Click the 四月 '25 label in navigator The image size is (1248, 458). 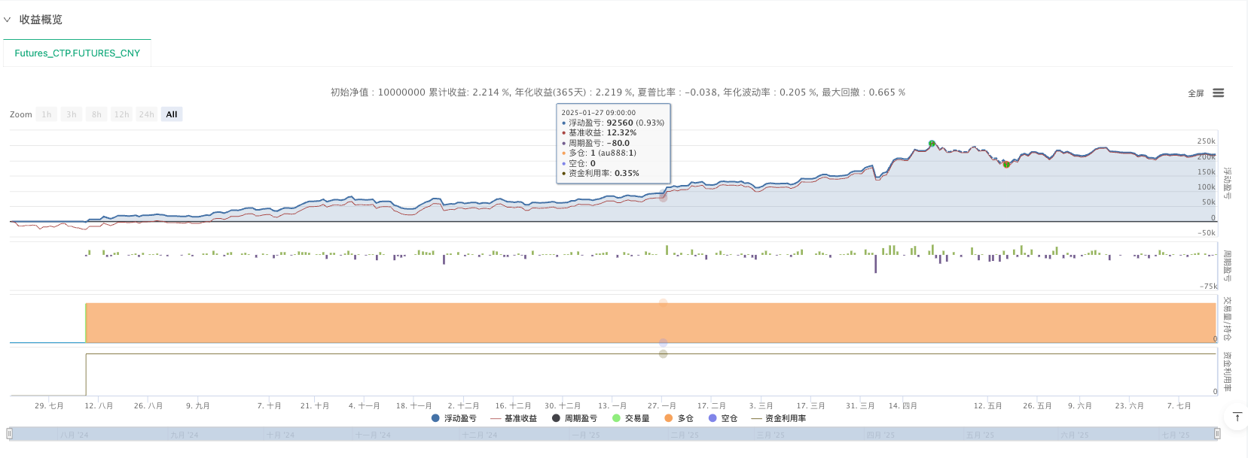coord(880,435)
